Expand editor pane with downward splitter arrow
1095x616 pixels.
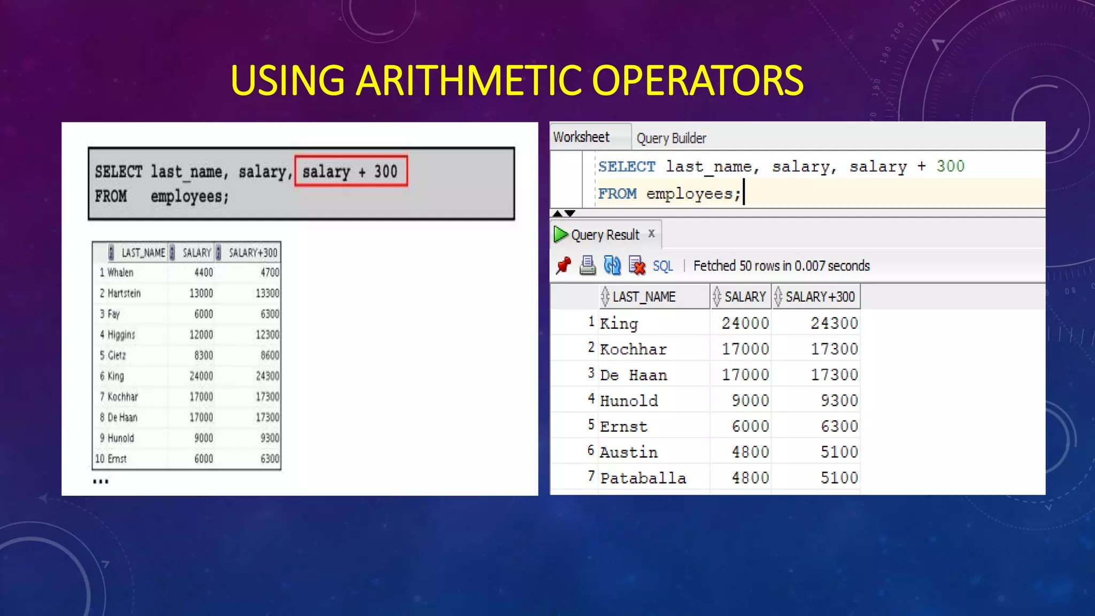point(570,213)
